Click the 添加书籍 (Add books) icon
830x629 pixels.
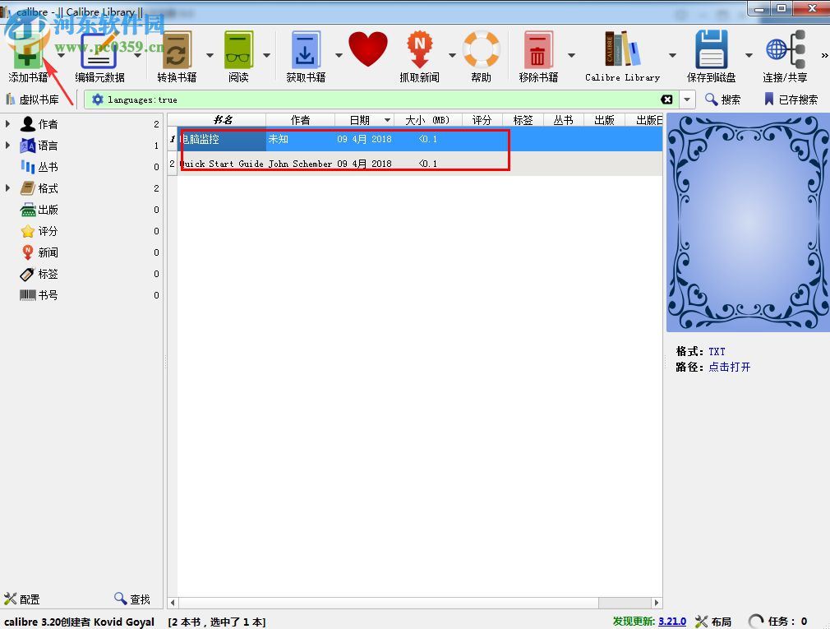(28, 49)
